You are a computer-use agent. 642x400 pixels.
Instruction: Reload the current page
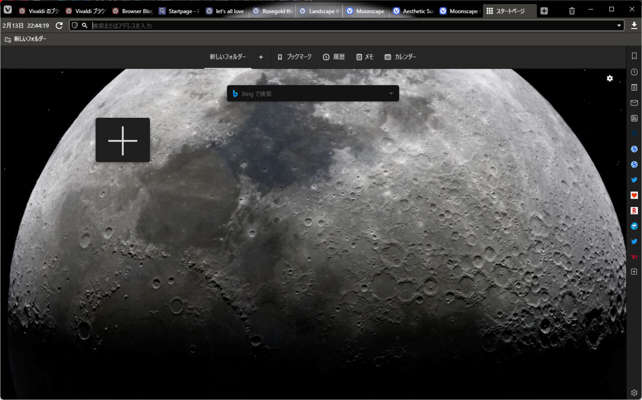point(59,26)
